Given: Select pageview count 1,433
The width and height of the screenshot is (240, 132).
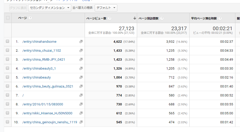Looking at the screenshot, I should pos(118,51).
